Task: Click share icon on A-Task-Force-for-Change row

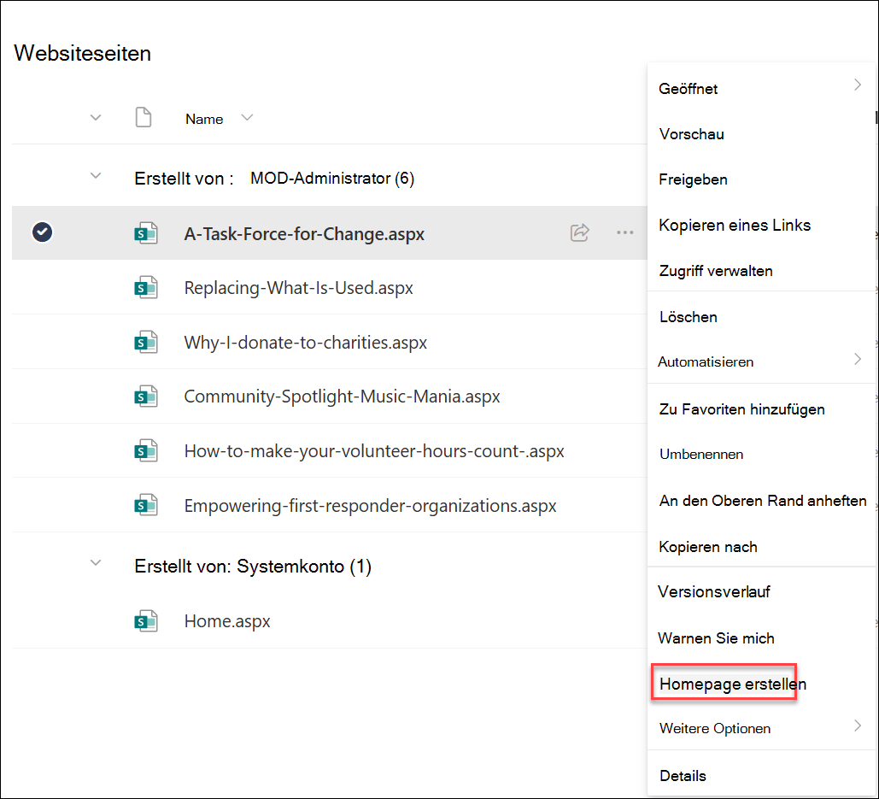Action: 580,232
